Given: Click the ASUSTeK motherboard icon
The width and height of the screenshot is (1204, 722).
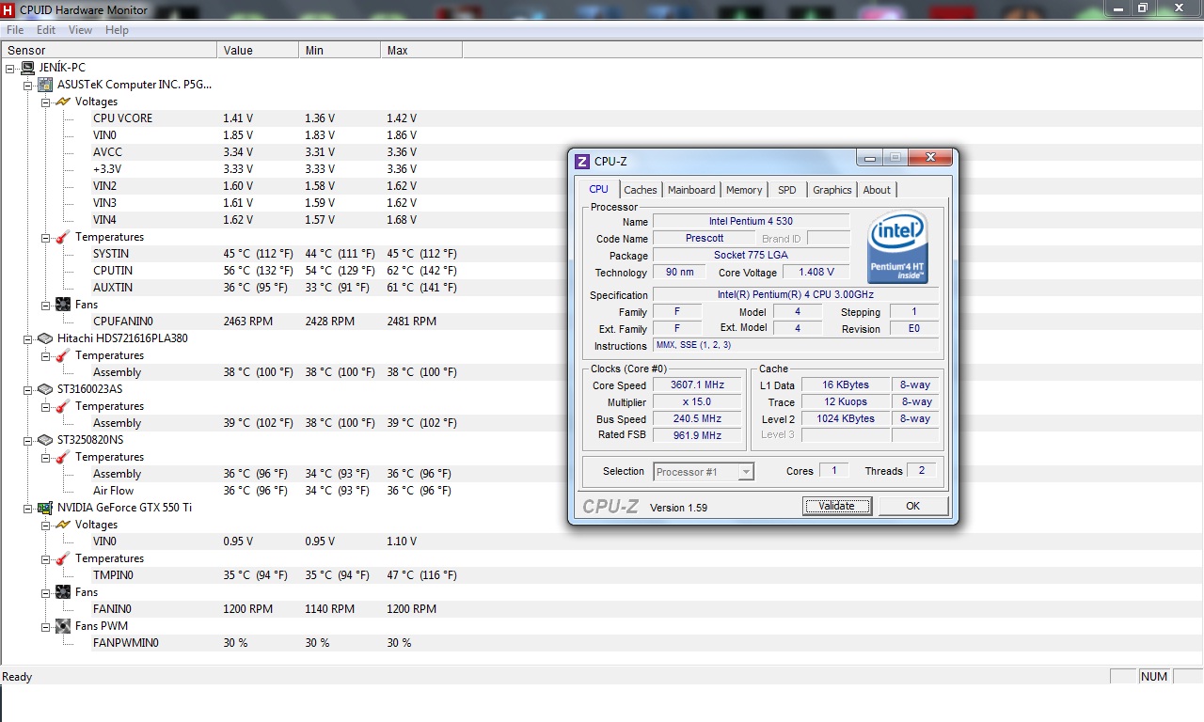Looking at the screenshot, I should point(45,85).
